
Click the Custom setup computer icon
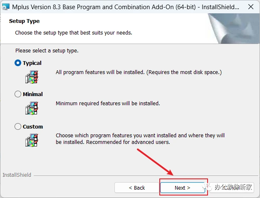pyautogui.click(x=32, y=140)
